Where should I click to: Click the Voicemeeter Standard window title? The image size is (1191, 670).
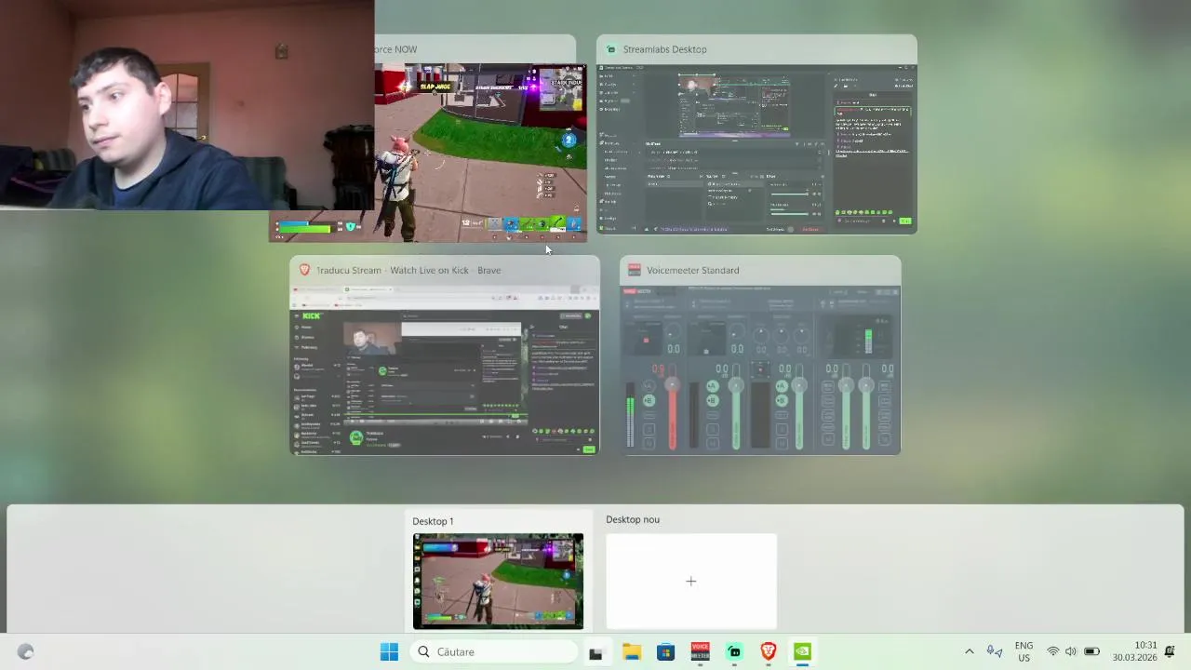(692, 270)
